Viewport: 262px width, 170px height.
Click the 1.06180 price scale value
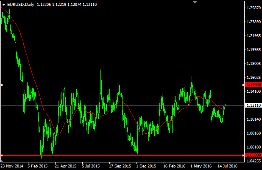click(254, 147)
